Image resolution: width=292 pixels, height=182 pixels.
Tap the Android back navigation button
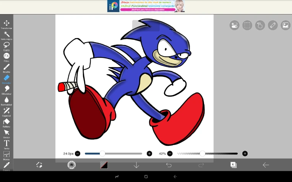pos(175,177)
